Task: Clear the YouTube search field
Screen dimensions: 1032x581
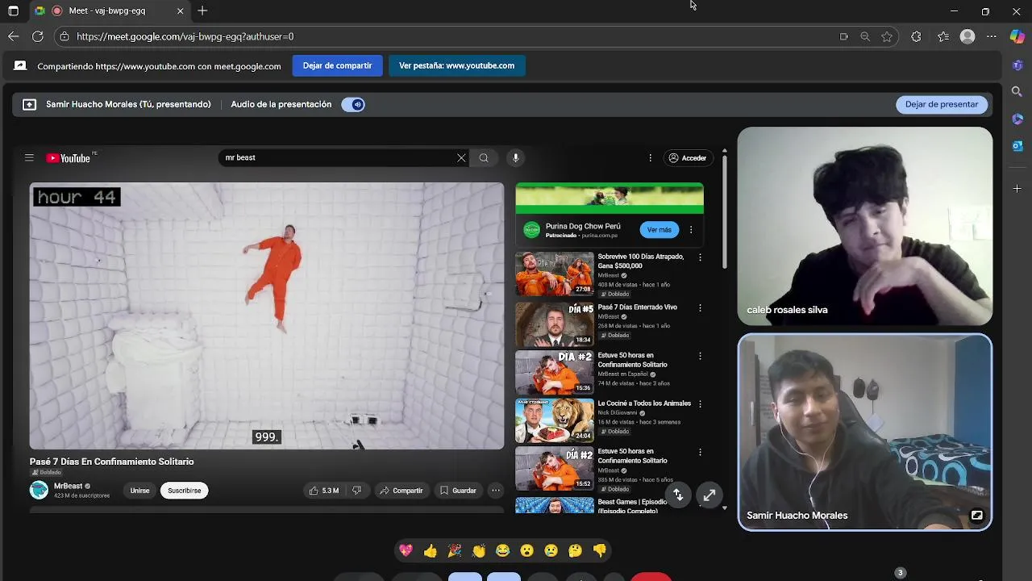Action: [x=461, y=158]
